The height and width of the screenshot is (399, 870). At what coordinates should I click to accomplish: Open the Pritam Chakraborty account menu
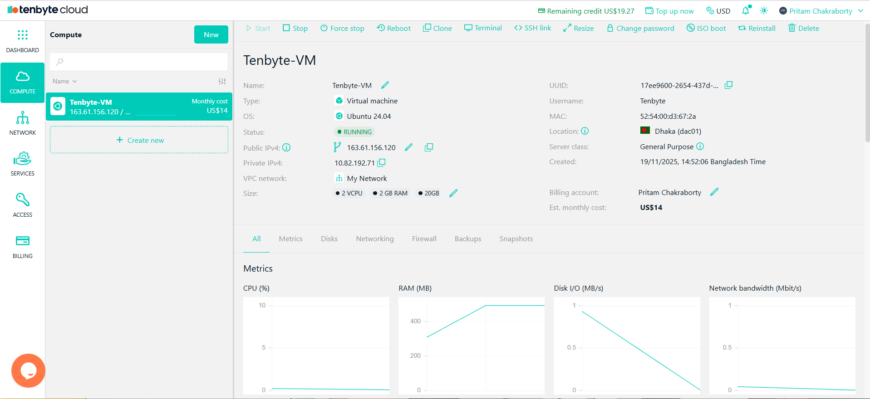pyautogui.click(x=821, y=11)
